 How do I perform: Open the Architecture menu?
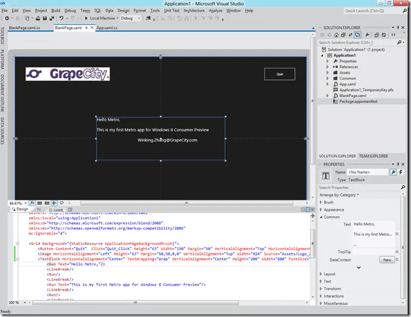pos(194,10)
